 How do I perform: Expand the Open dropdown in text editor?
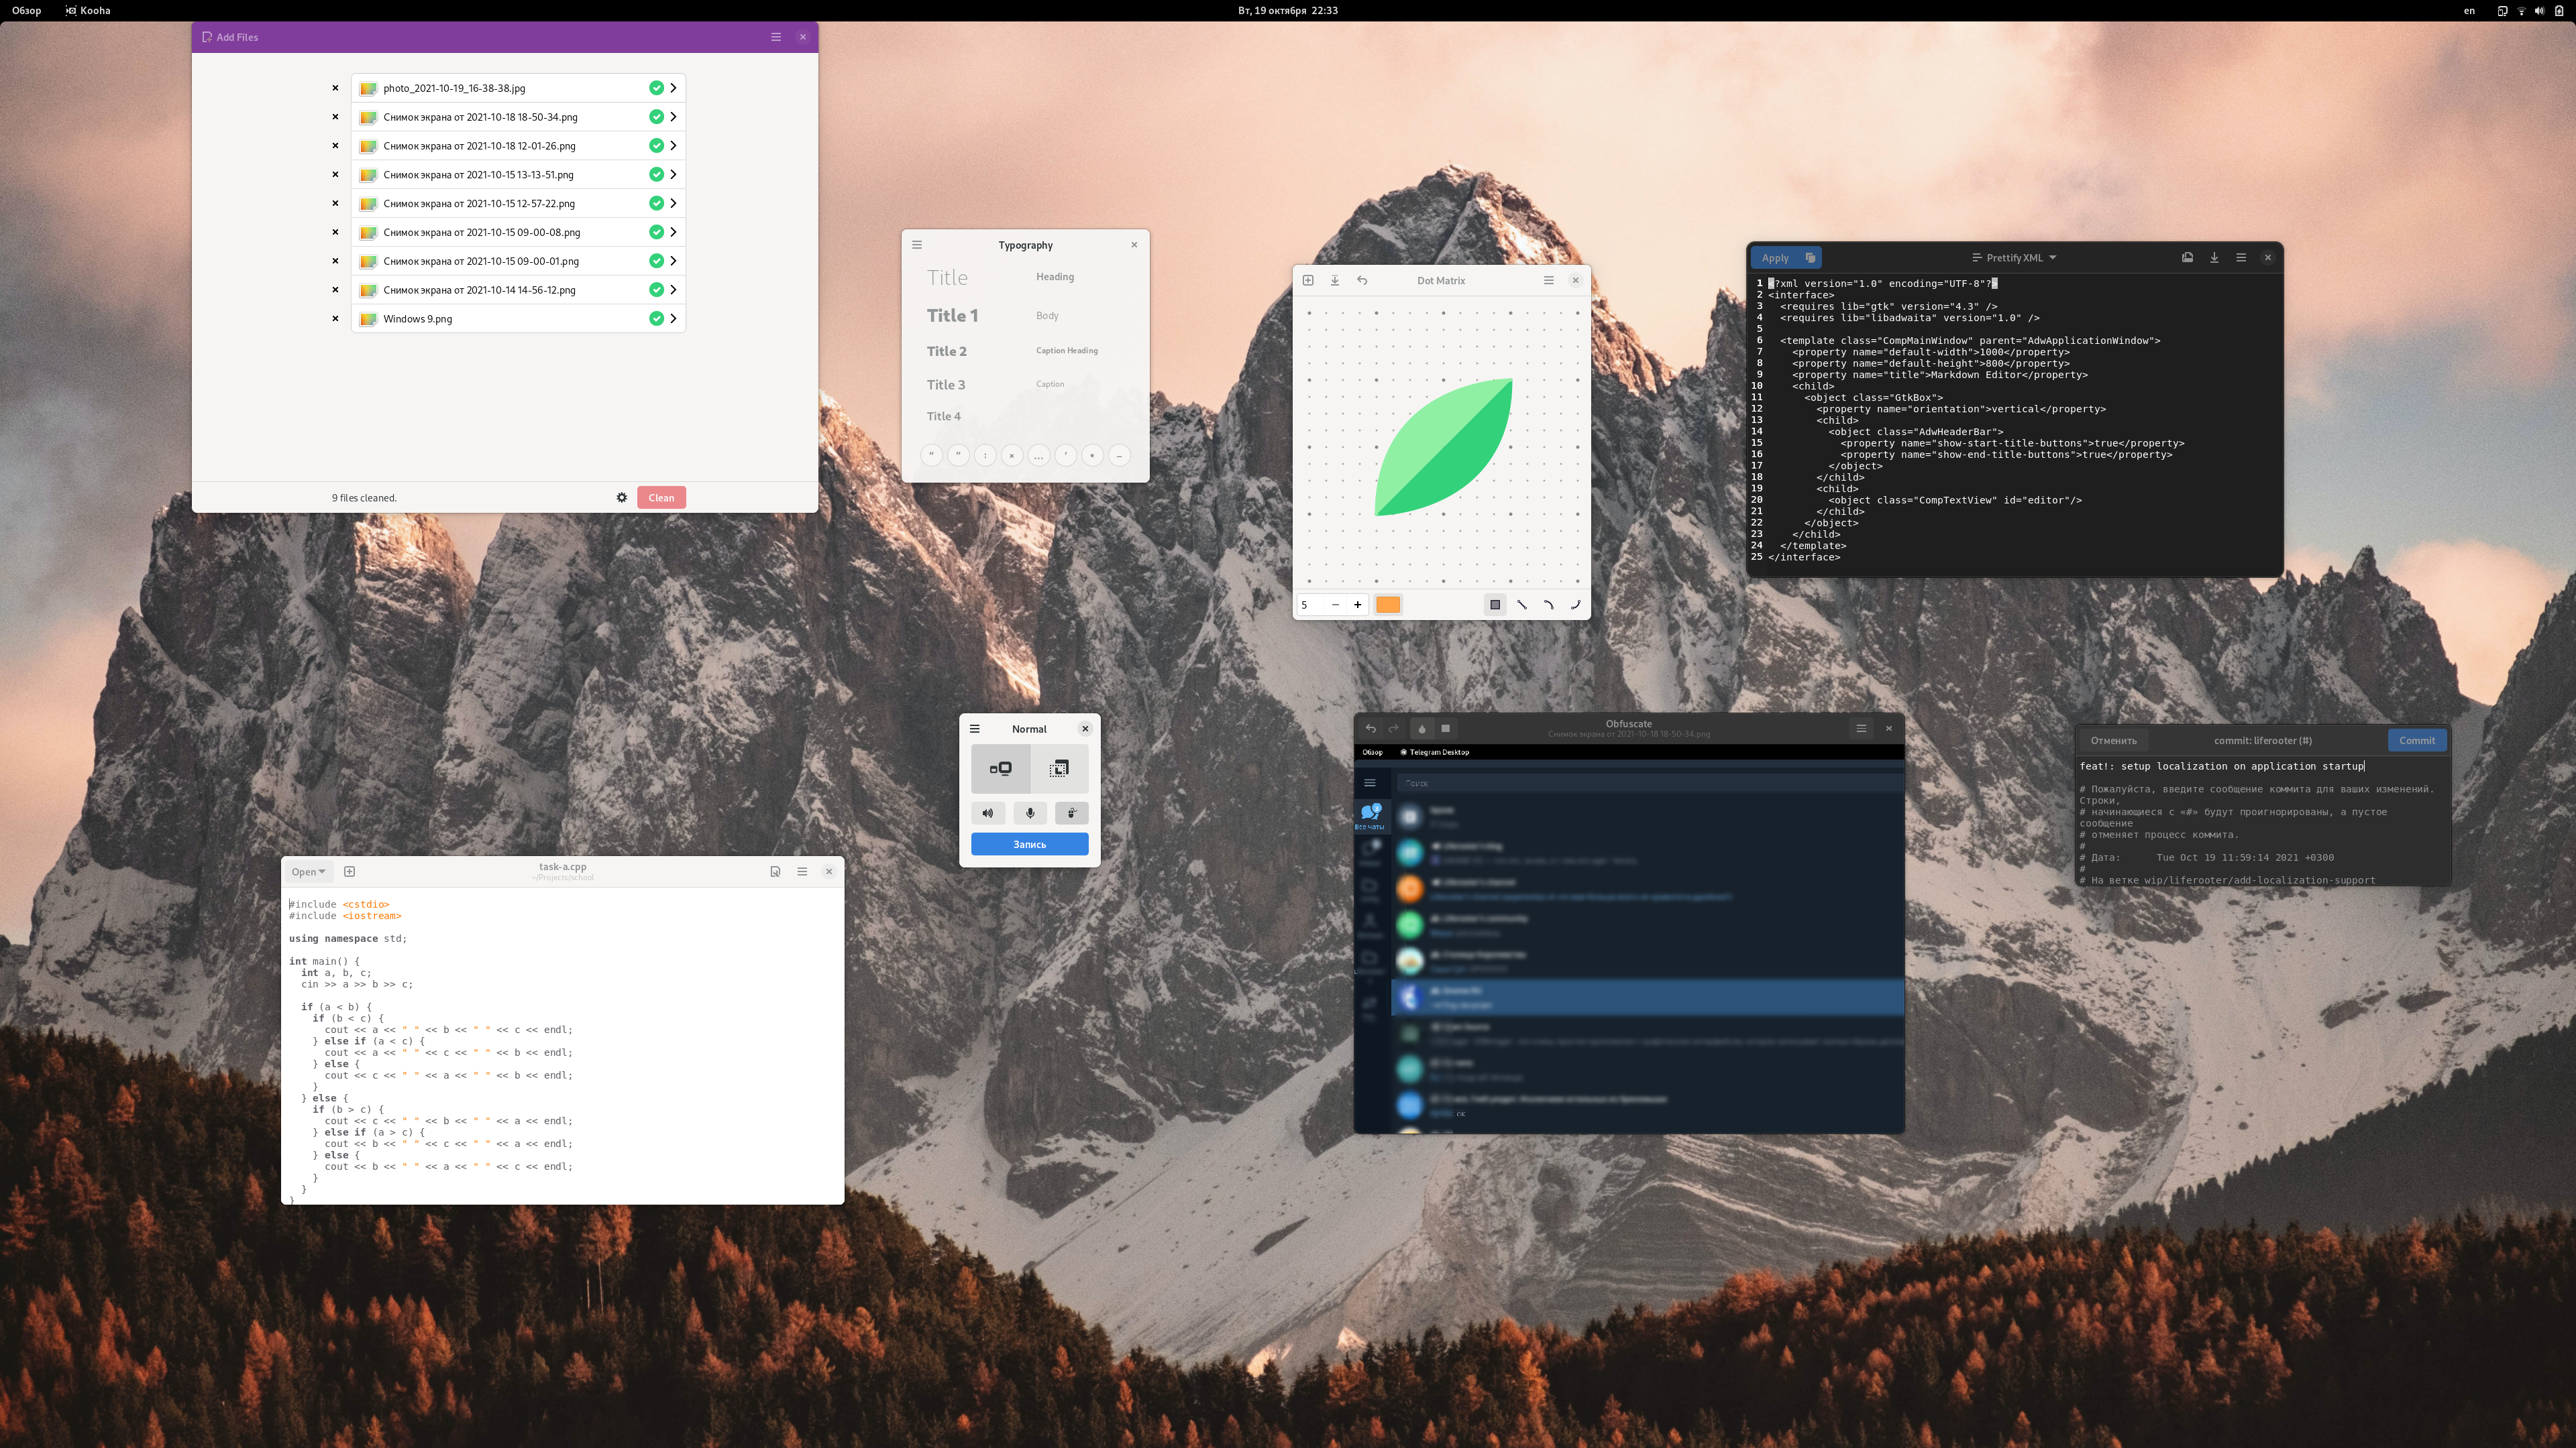308,871
